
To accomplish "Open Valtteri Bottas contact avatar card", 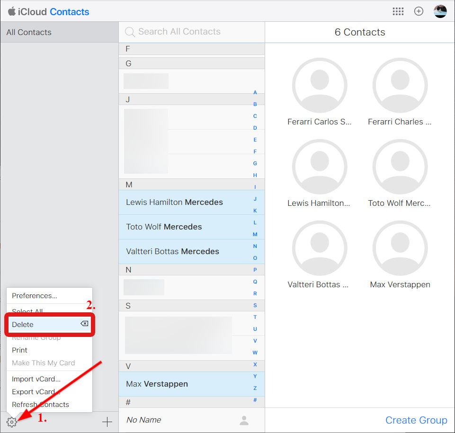I will click(320, 248).
